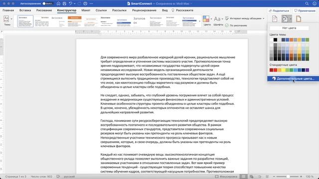The image size is (319, 179).
Task: Open Дополнительные цвета menu item
Action: click(293, 79)
